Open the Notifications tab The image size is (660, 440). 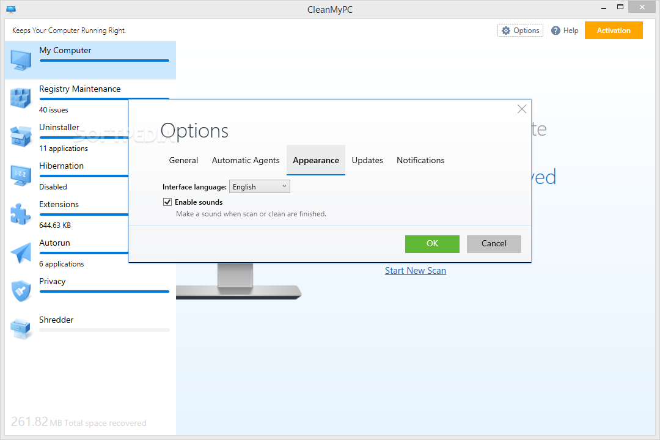point(420,161)
